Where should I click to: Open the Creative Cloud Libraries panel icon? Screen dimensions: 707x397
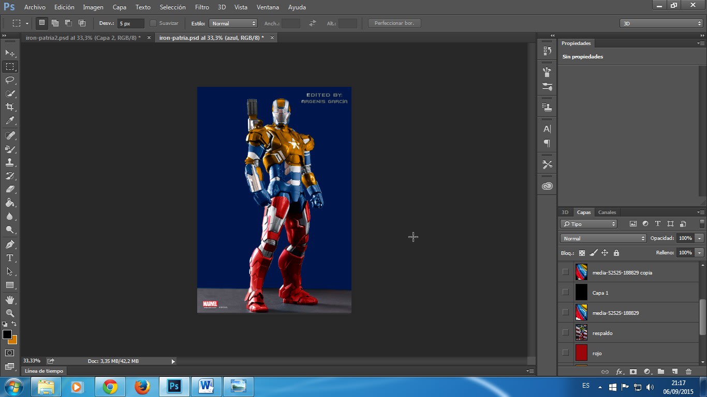547,186
